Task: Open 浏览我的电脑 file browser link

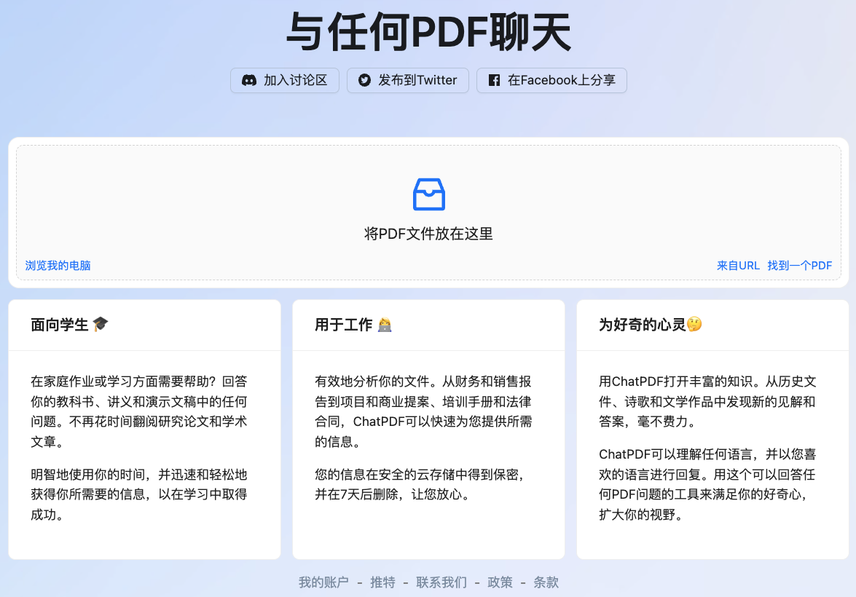Action: [x=58, y=266]
